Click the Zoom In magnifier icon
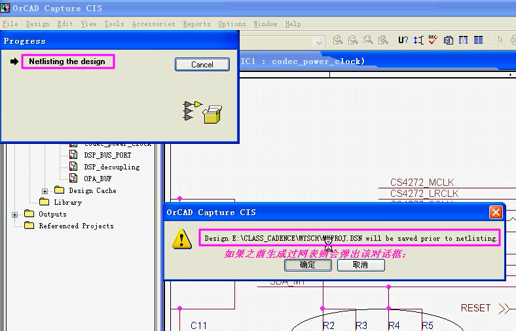 pyautogui.click(x=338, y=40)
